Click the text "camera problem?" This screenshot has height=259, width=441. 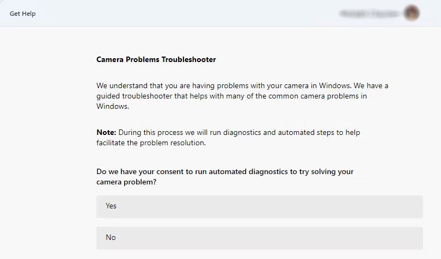126,182
